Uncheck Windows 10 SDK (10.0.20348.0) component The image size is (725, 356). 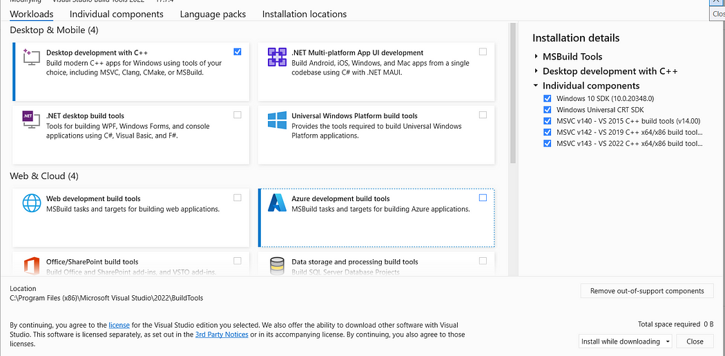point(548,99)
